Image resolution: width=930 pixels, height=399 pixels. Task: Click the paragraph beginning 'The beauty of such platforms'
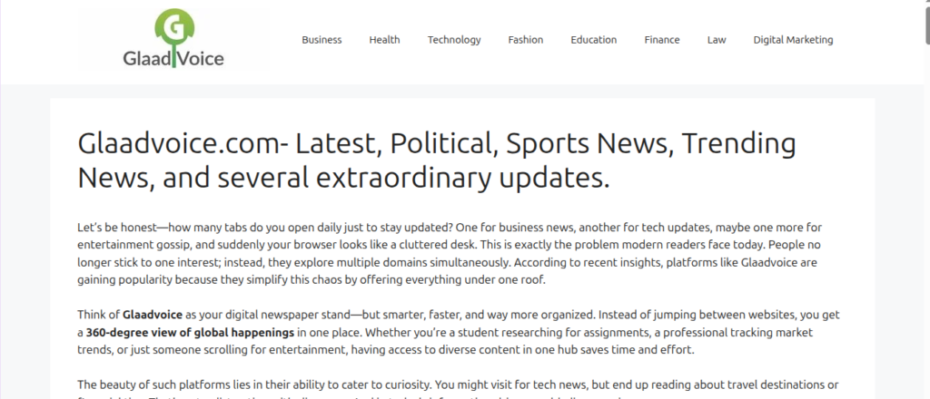(458, 391)
